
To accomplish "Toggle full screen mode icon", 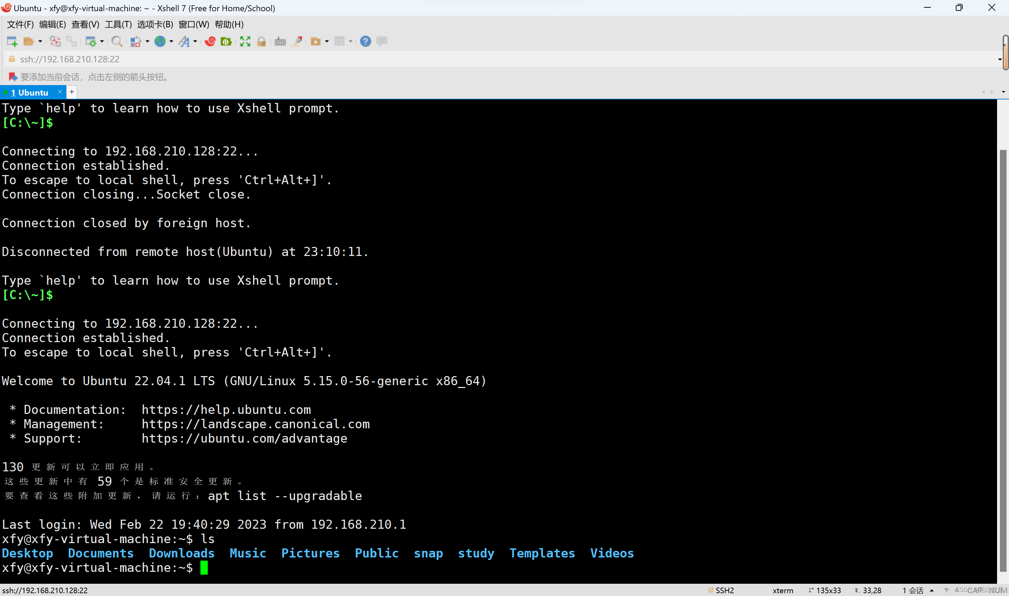I will (245, 41).
